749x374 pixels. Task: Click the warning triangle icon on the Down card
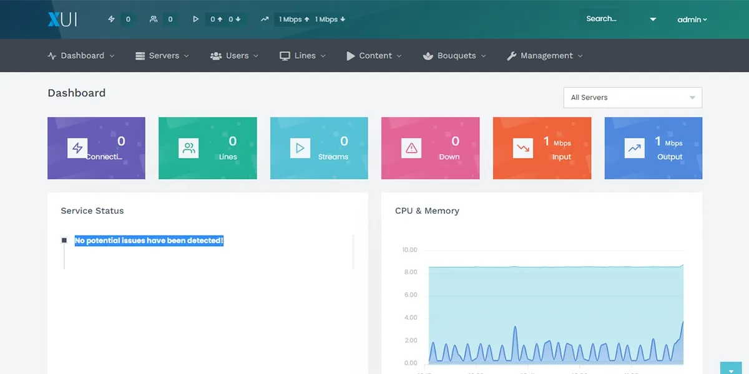click(411, 148)
